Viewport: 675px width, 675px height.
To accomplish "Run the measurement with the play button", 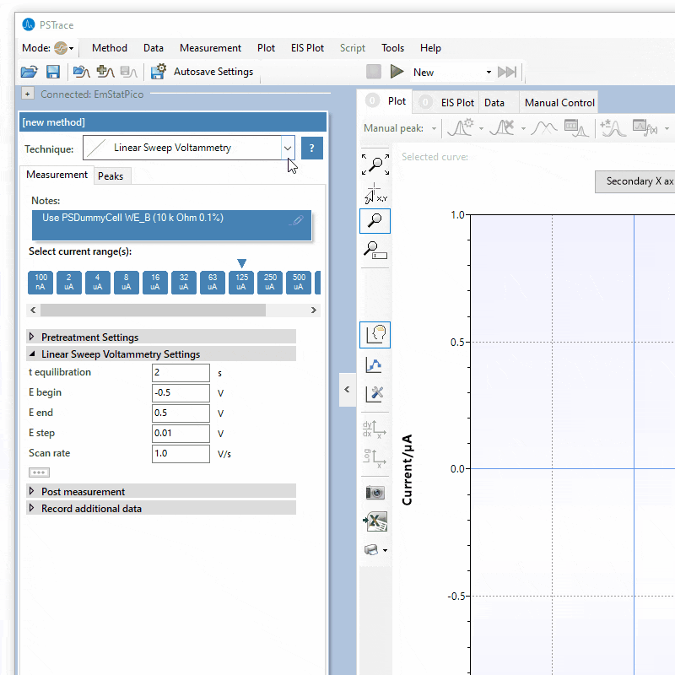I will 397,72.
